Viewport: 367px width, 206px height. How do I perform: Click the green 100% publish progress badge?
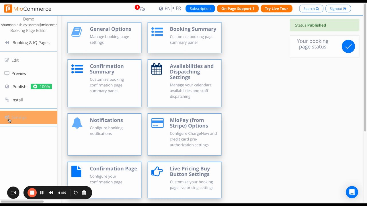click(x=41, y=86)
